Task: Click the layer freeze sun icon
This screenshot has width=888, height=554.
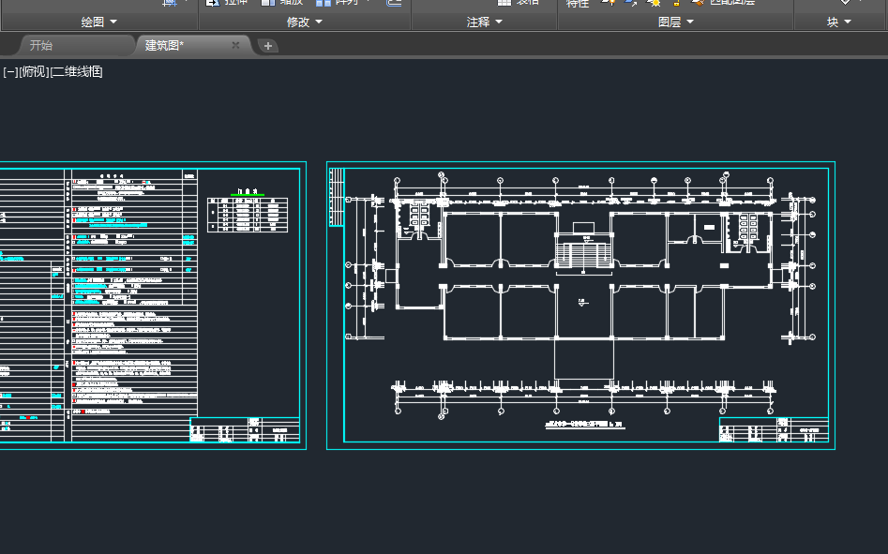Action: pos(655,4)
